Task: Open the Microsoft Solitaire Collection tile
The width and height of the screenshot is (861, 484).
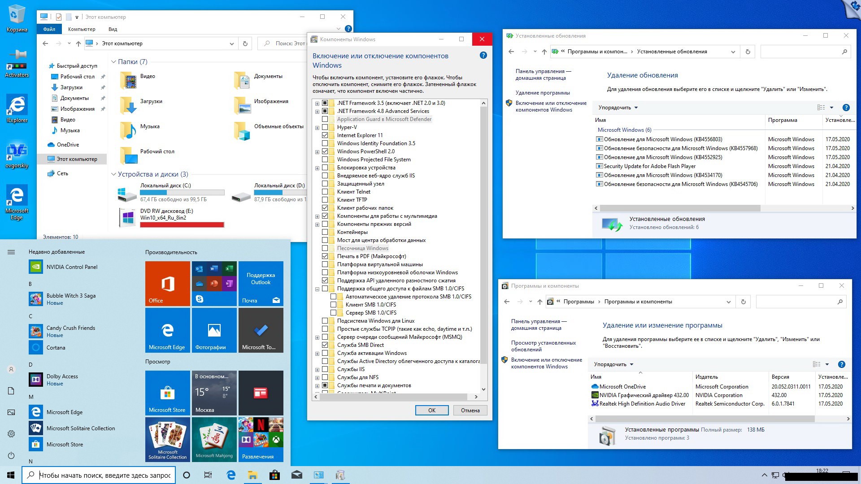Action: pyautogui.click(x=167, y=439)
